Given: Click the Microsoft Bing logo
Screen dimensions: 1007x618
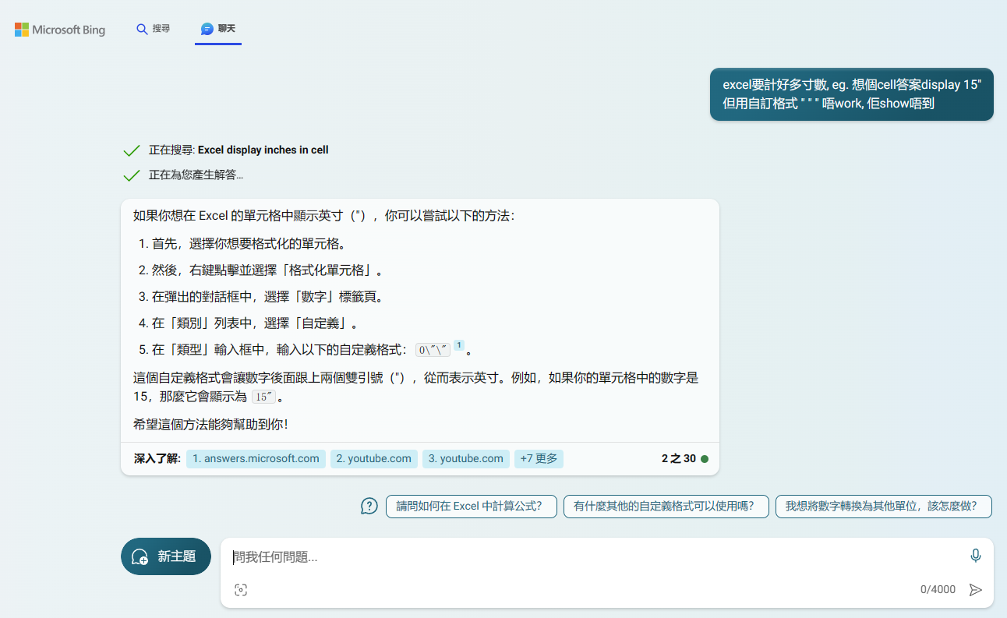Looking at the screenshot, I should [x=60, y=30].
